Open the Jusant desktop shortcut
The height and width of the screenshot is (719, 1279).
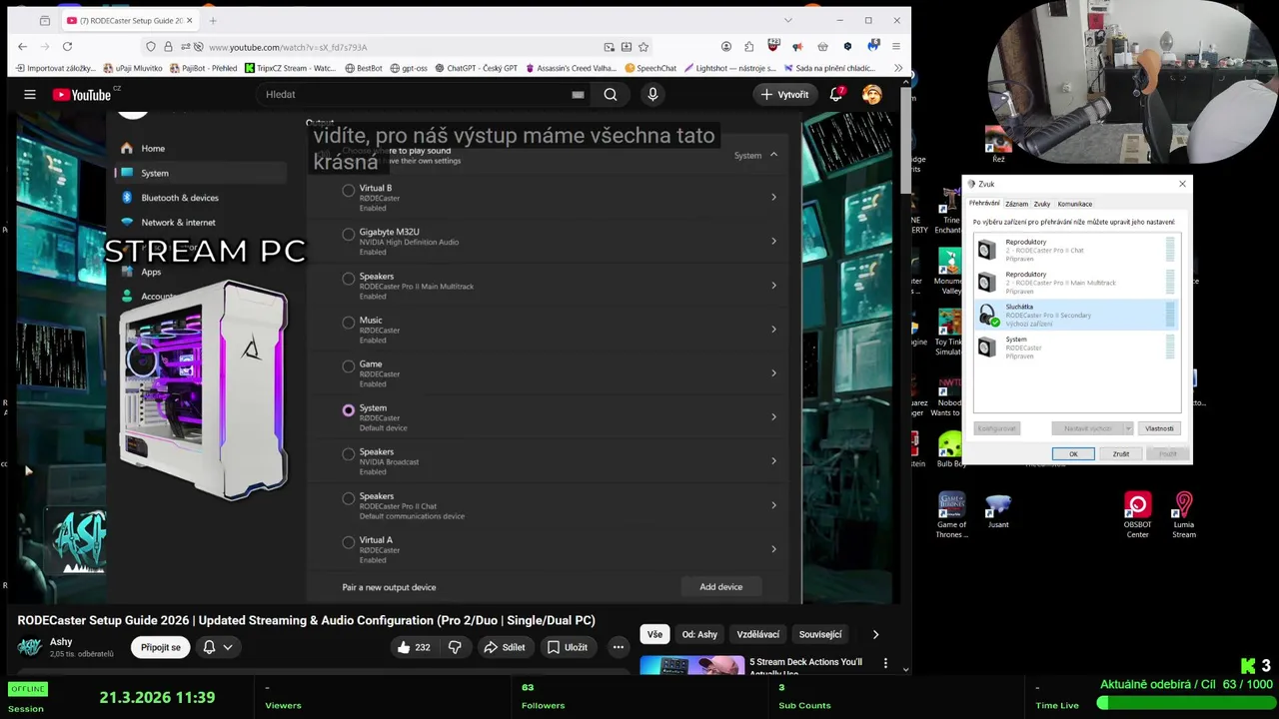click(998, 510)
